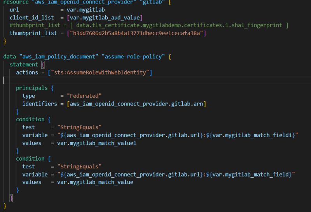Click var.mygitlab_match_field1 in variable string

[x=252, y=135]
